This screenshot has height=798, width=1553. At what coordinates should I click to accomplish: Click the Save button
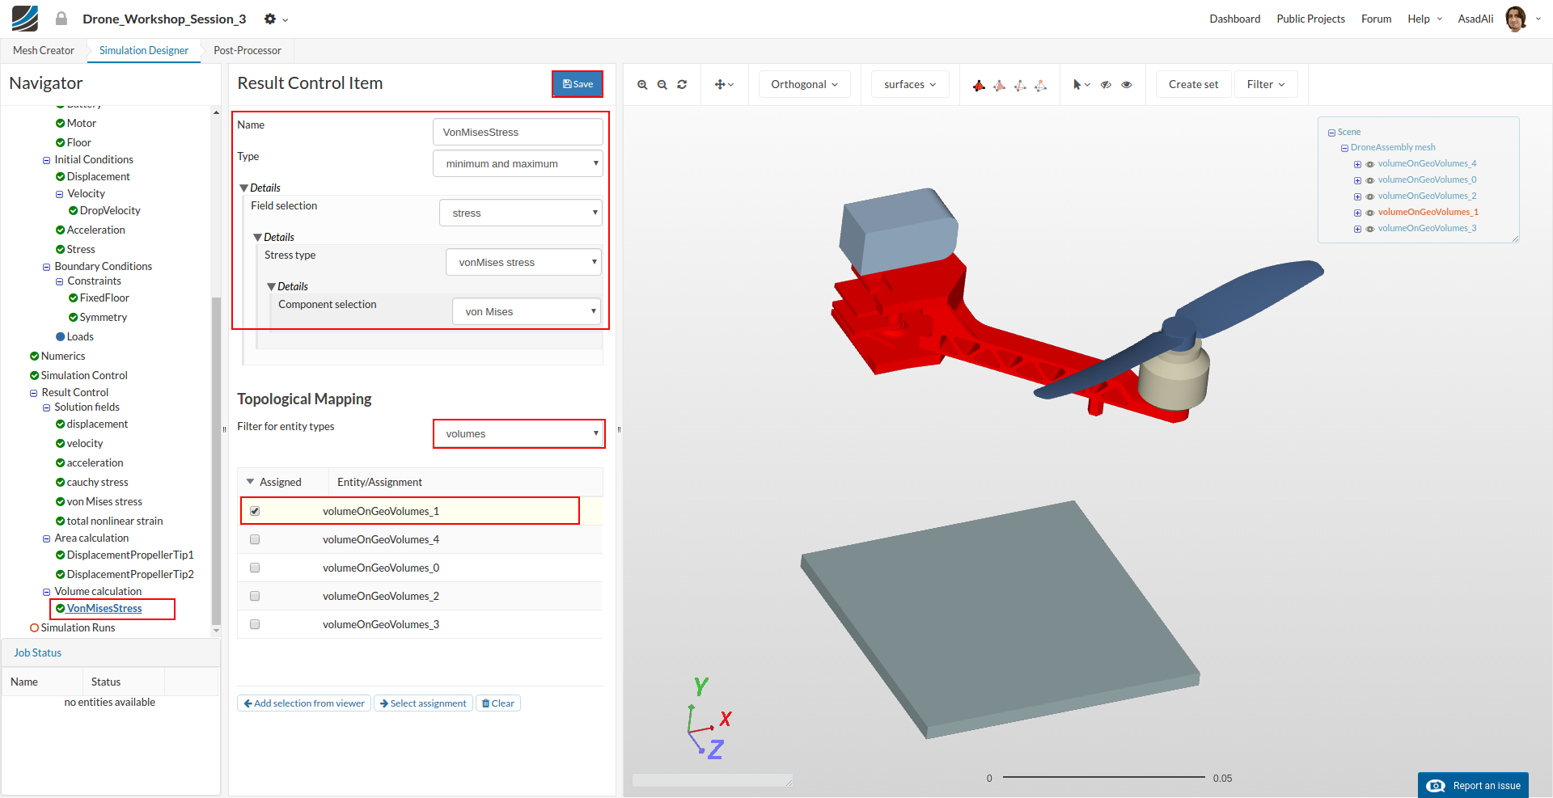[x=578, y=84]
